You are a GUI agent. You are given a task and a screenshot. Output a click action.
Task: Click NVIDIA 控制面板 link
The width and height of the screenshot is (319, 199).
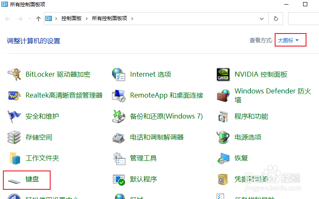[261, 75]
